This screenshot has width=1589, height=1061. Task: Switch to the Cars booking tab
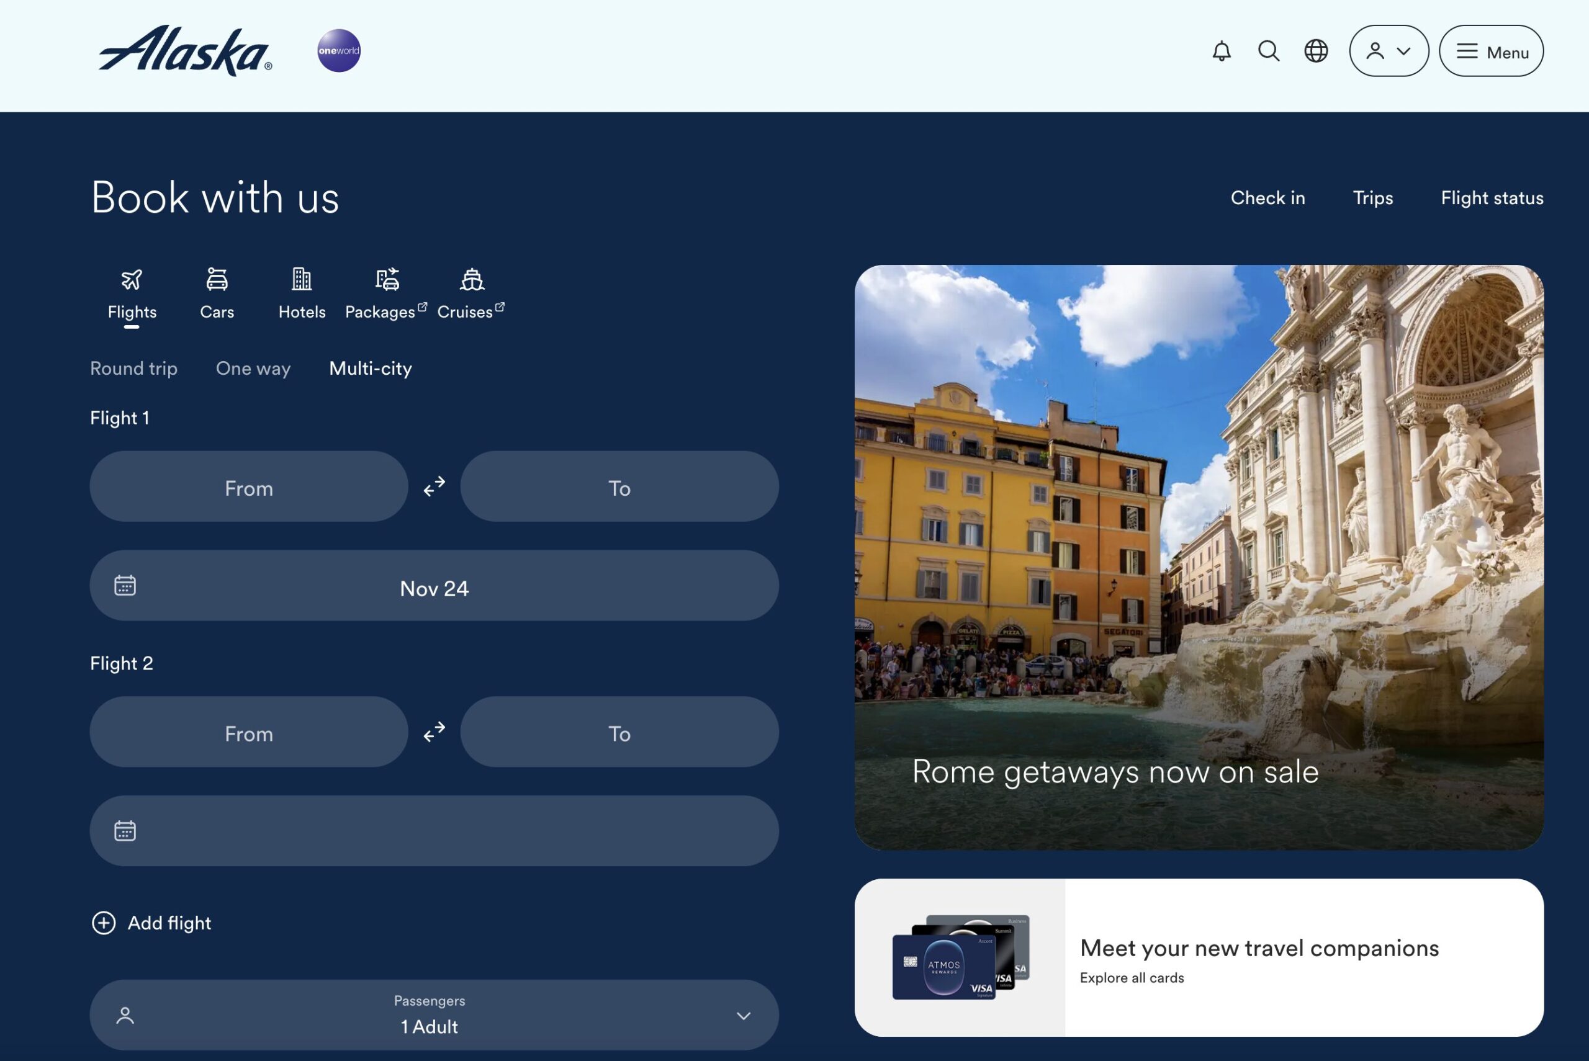coord(217,293)
